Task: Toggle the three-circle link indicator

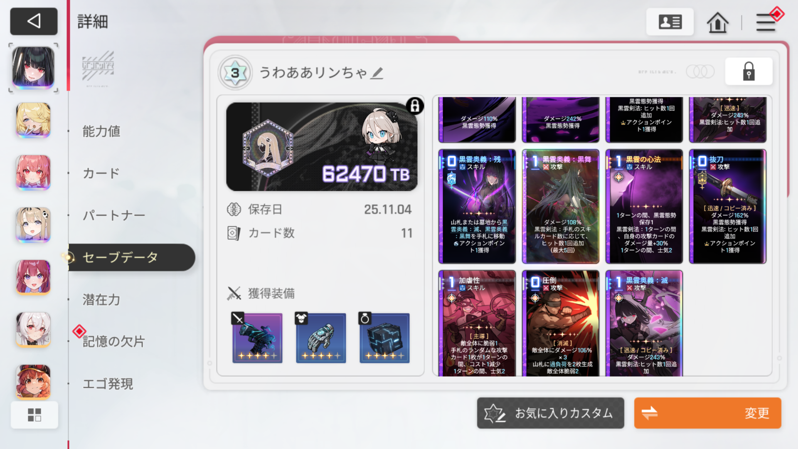Action: click(700, 72)
